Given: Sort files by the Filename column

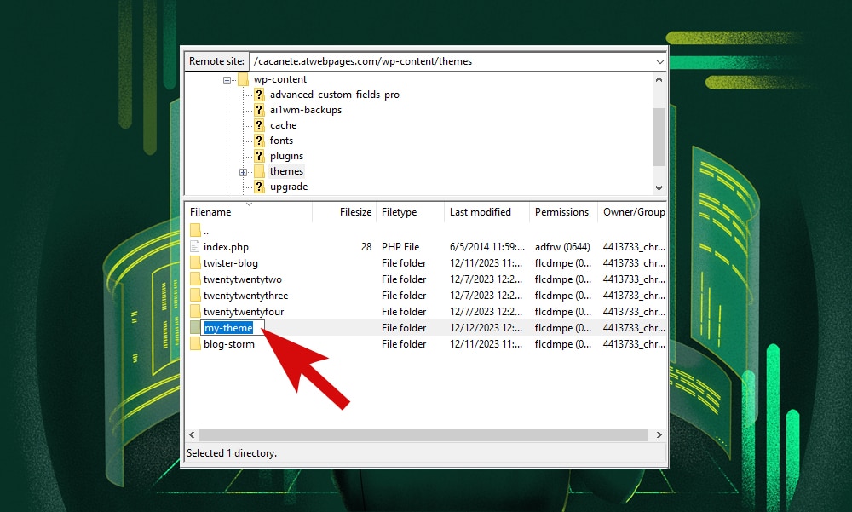Looking at the screenshot, I should click(212, 211).
